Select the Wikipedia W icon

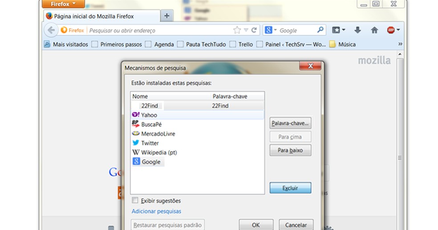tap(136, 152)
